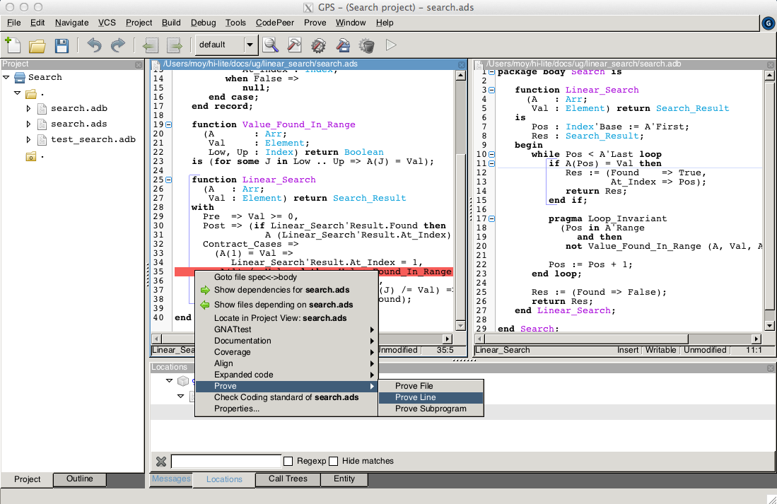Fold Linear_Search body at line 3 in search.adb

[491, 90]
